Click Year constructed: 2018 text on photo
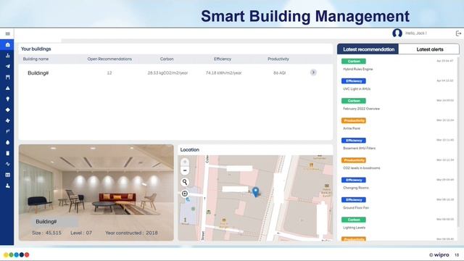Viewport: 464px width, 261px height. (x=131, y=233)
